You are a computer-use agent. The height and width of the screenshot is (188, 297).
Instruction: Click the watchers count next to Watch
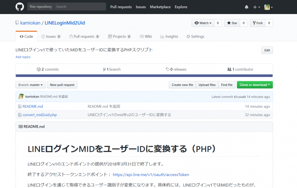(218, 23)
